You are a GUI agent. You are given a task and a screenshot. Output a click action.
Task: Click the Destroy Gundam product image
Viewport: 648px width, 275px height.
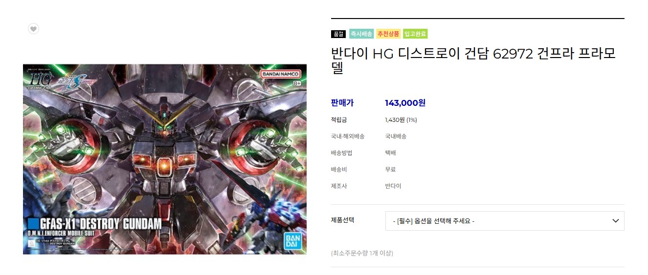click(165, 159)
